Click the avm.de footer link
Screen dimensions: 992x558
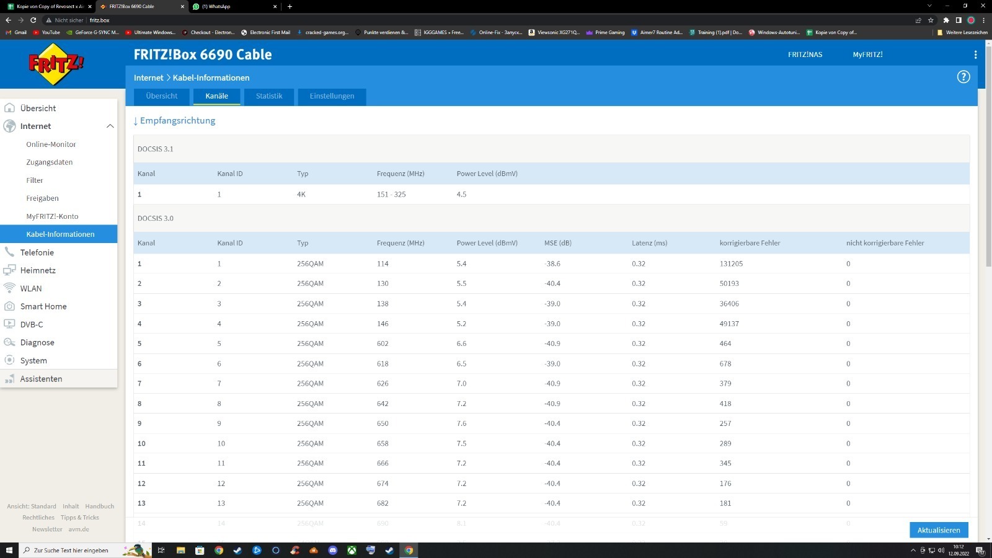(79, 529)
